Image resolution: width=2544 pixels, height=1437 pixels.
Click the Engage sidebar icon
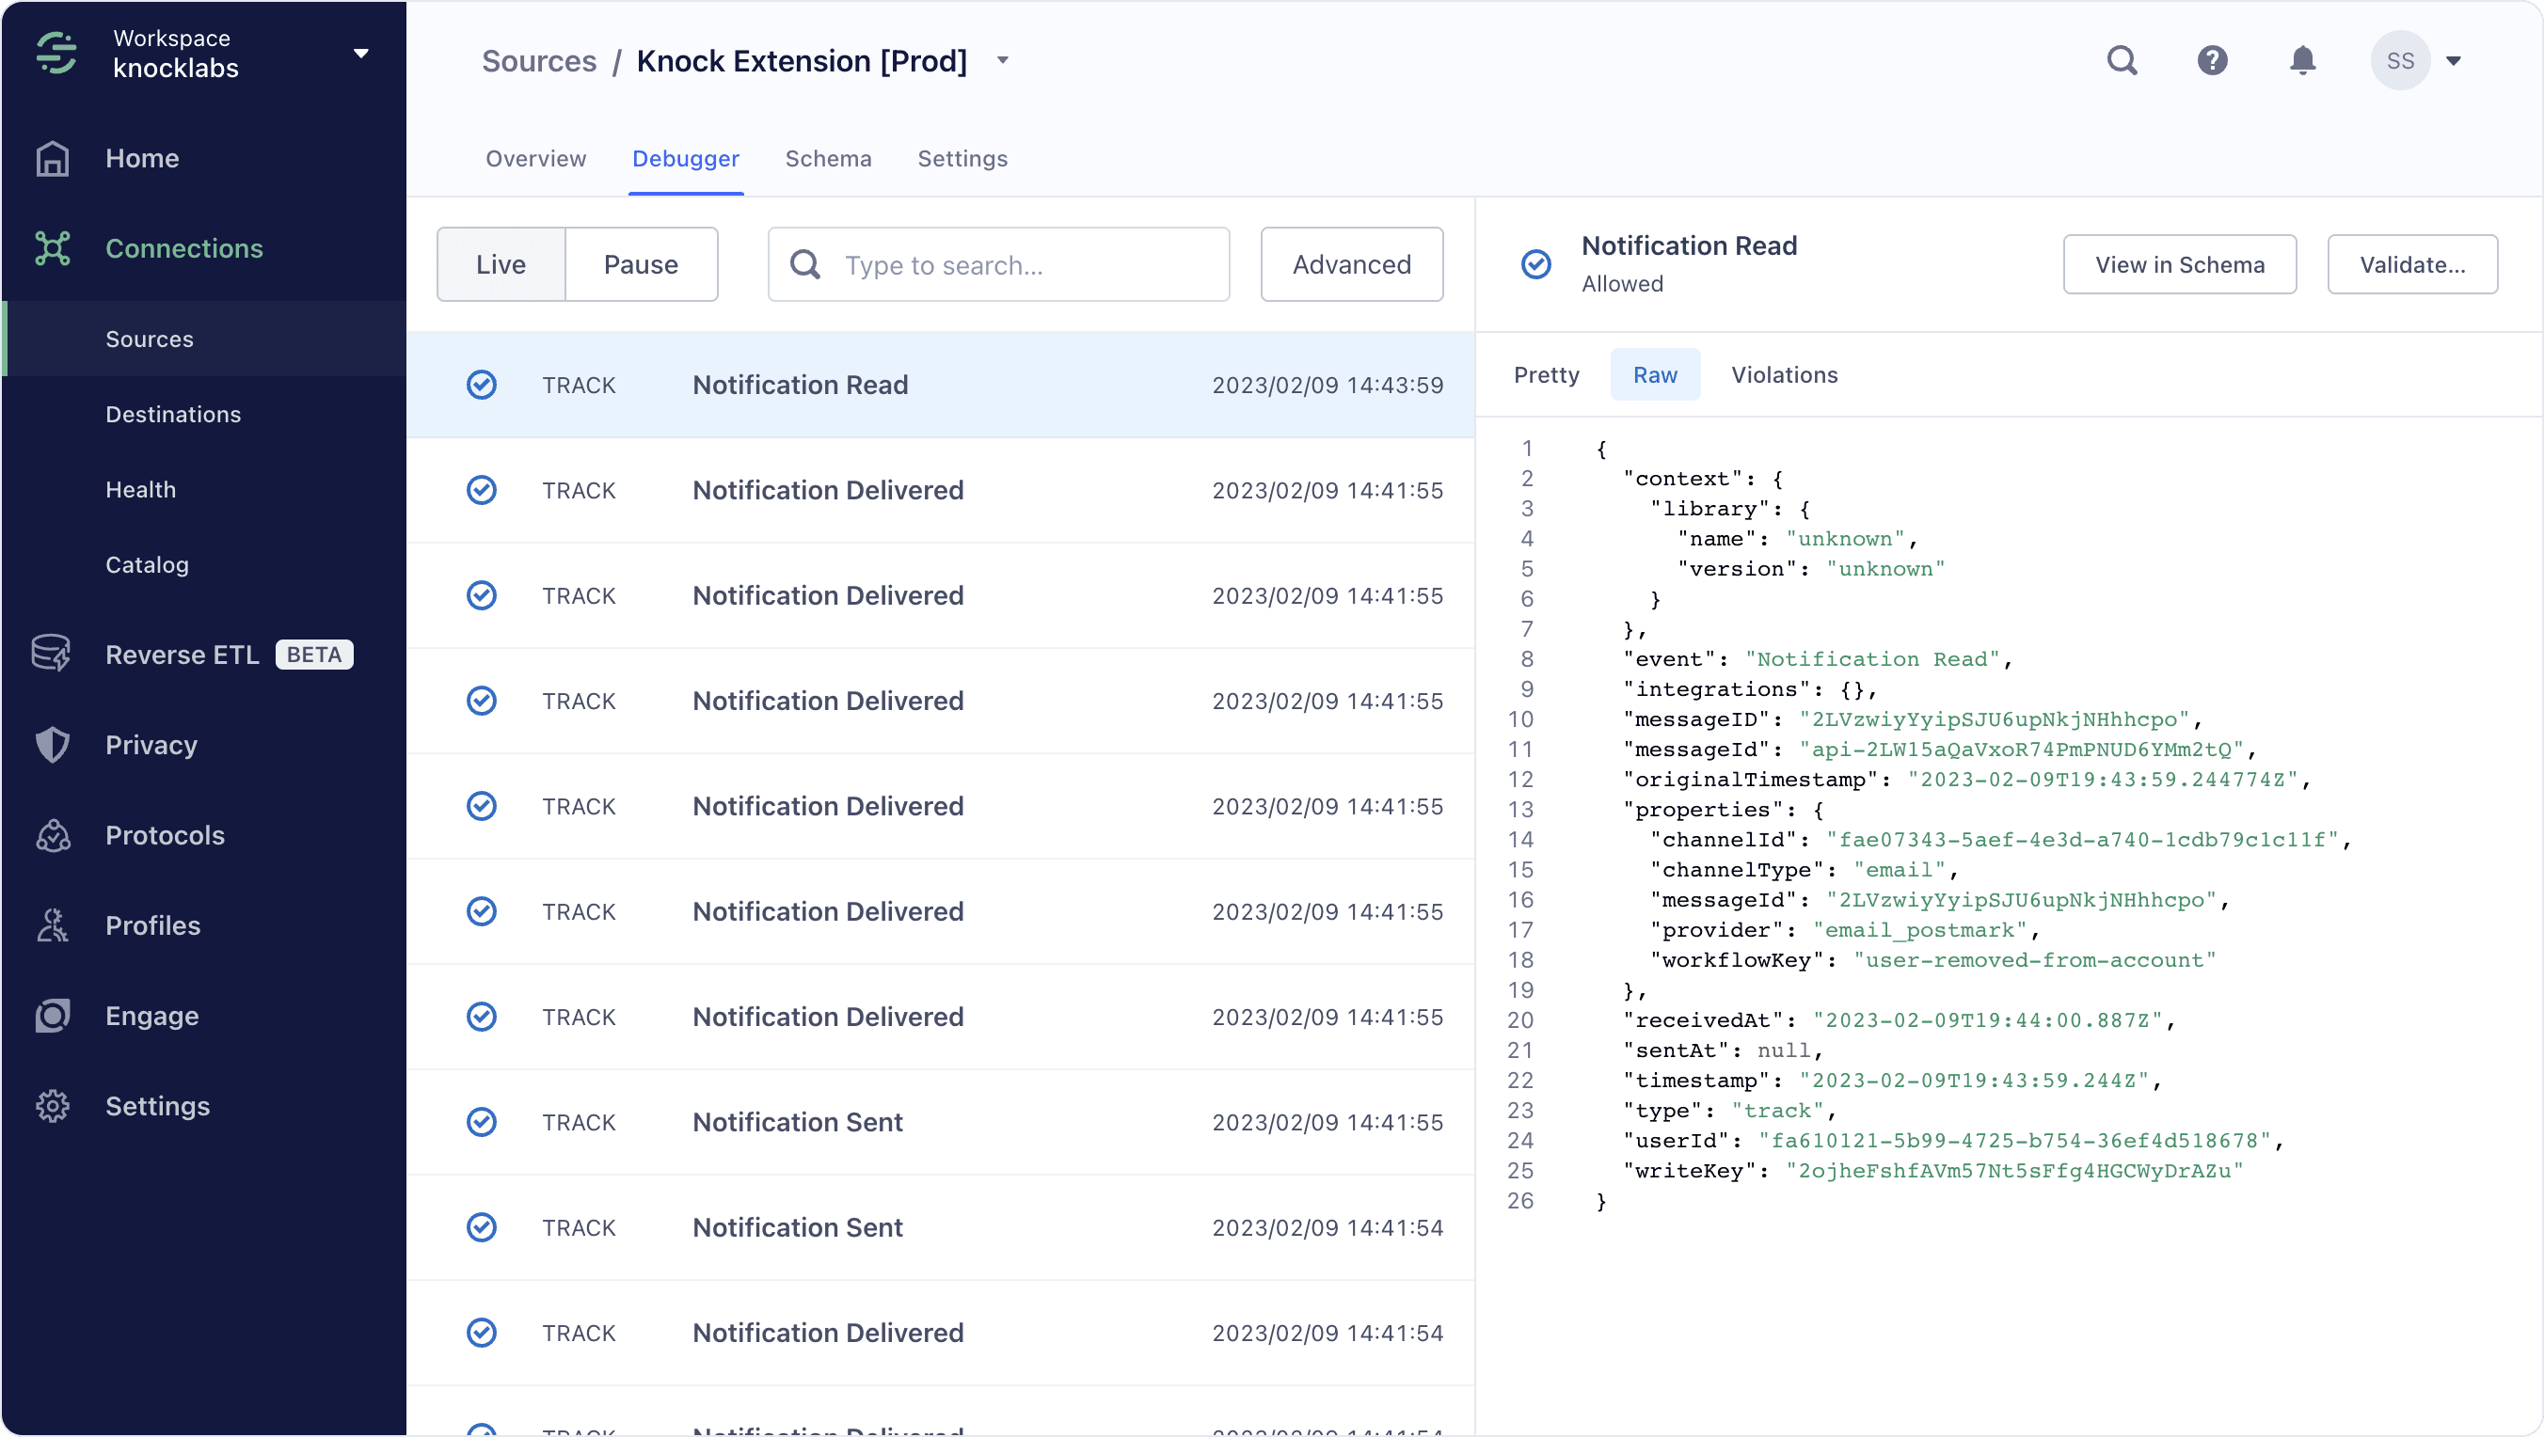click(x=55, y=1017)
